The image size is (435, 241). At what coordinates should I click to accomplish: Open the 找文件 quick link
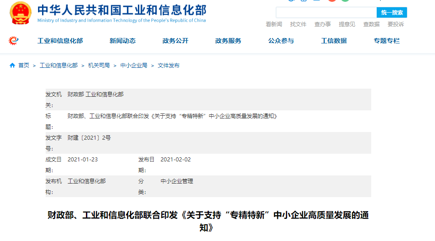pos(298,24)
